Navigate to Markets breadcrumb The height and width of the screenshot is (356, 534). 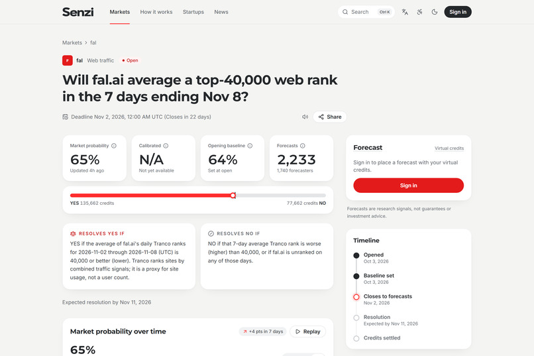tap(72, 42)
